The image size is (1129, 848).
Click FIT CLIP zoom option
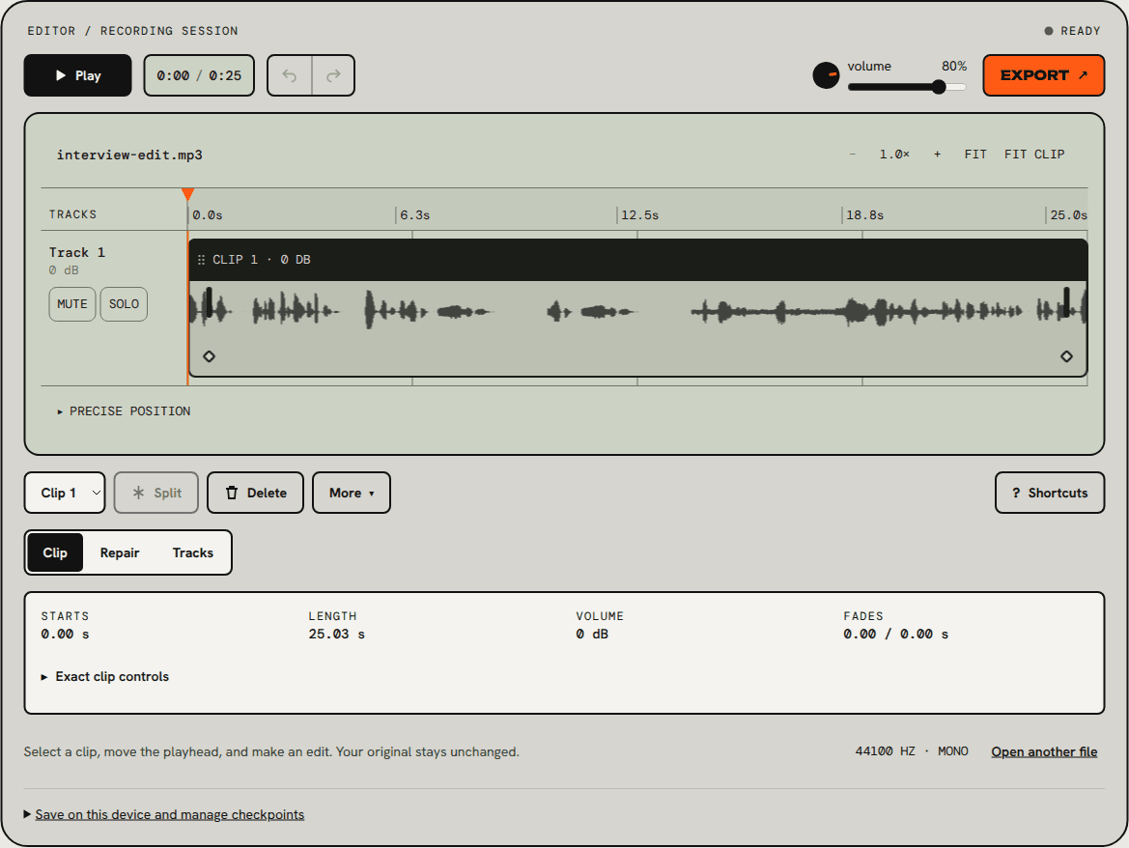coord(1034,155)
